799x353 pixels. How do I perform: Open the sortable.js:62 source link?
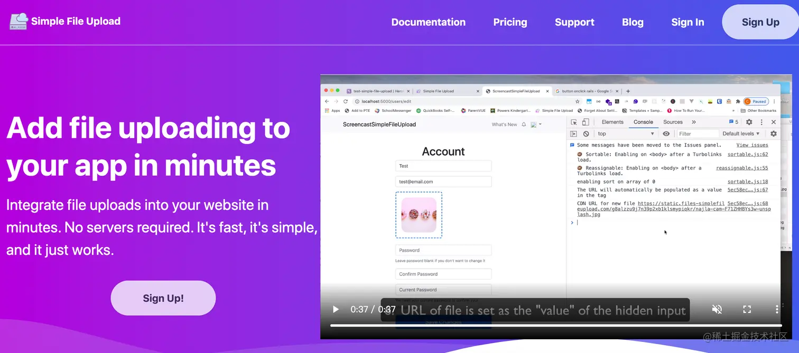[x=748, y=155]
